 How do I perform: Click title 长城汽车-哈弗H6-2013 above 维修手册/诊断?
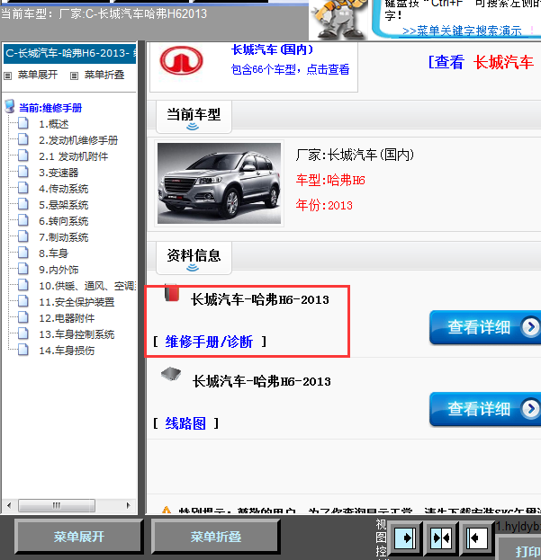pos(260,299)
